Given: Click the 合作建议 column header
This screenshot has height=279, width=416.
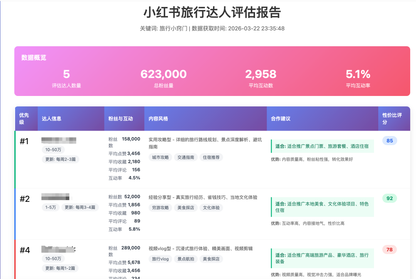Looking at the screenshot, I should (280, 119).
